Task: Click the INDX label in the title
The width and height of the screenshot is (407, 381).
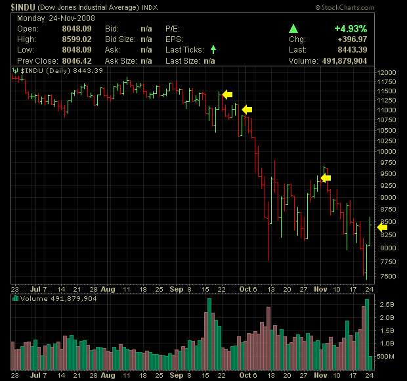Action: (x=150, y=7)
